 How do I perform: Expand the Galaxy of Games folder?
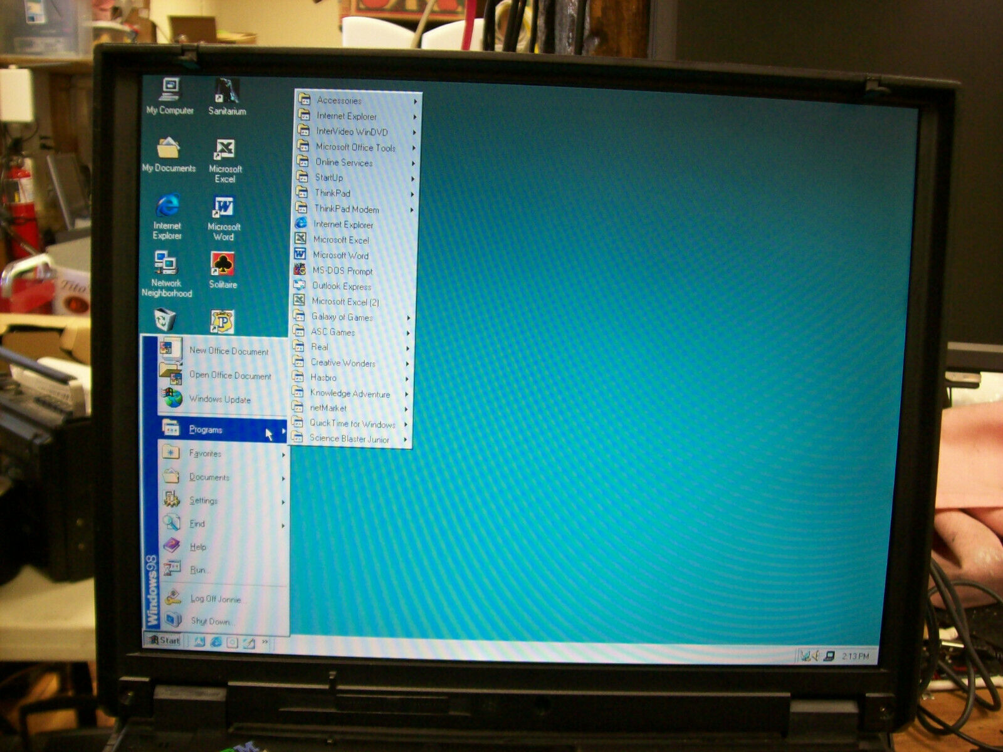pyautogui.click(x=353, y=317)
